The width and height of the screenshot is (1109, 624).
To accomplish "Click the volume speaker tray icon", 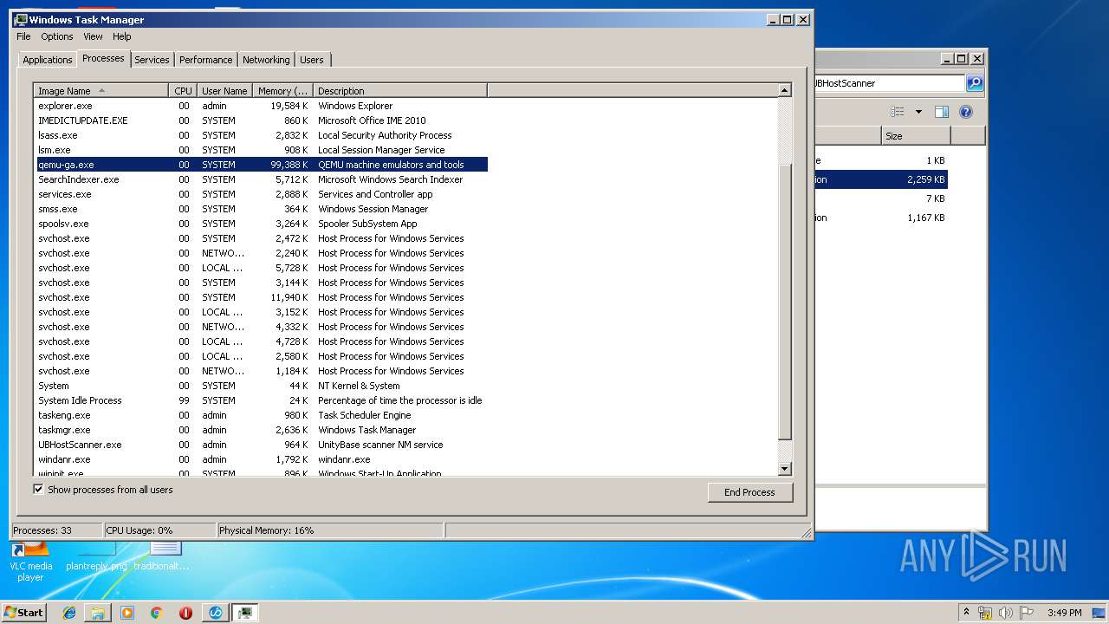I will [1006, 613].
